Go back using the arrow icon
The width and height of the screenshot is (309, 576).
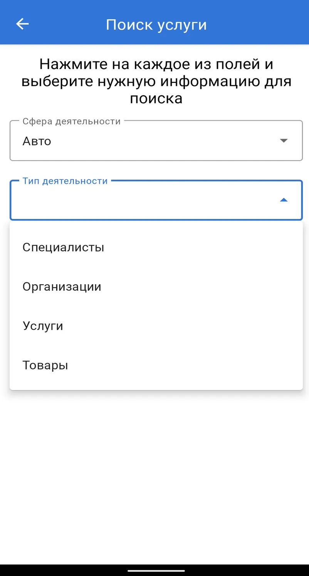22,24
